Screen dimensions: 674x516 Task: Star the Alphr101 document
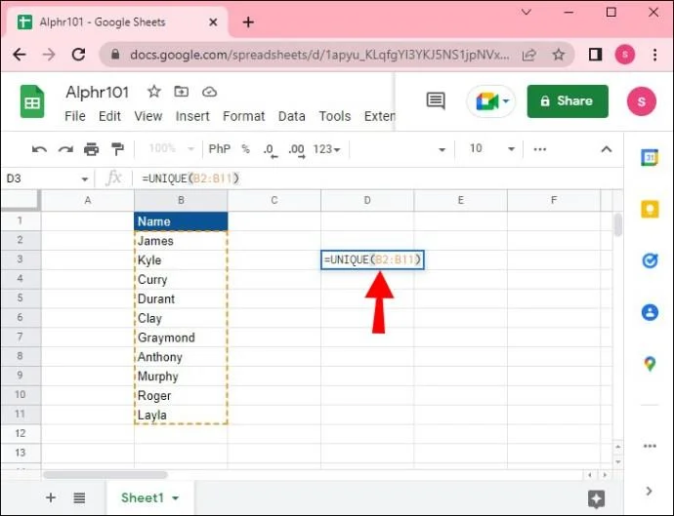[x=154, y=92]
